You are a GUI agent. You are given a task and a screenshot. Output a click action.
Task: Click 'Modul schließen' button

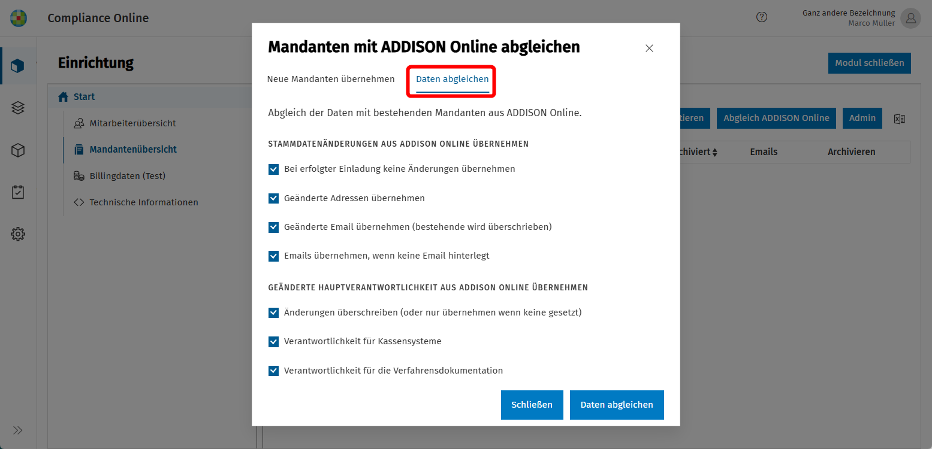(x=870, y=63)
